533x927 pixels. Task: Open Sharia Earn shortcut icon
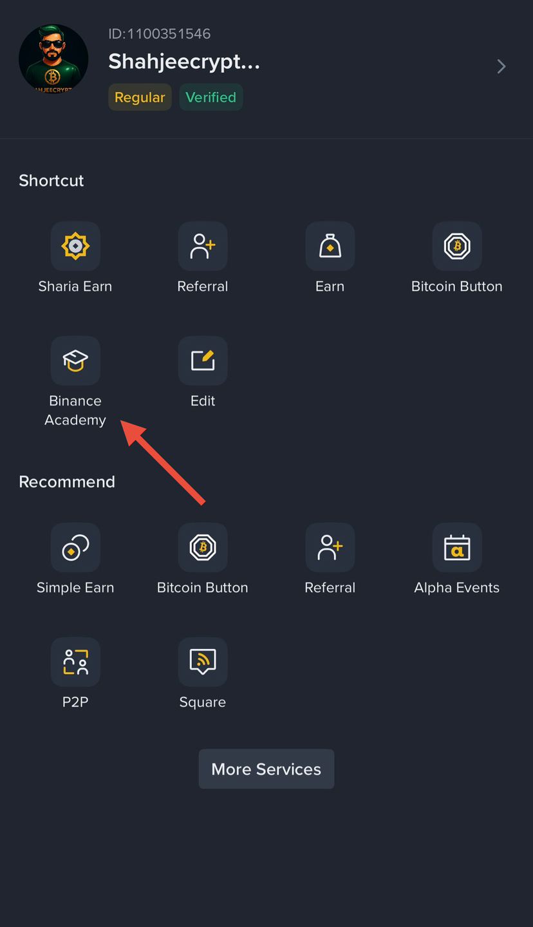click(75, 246)
